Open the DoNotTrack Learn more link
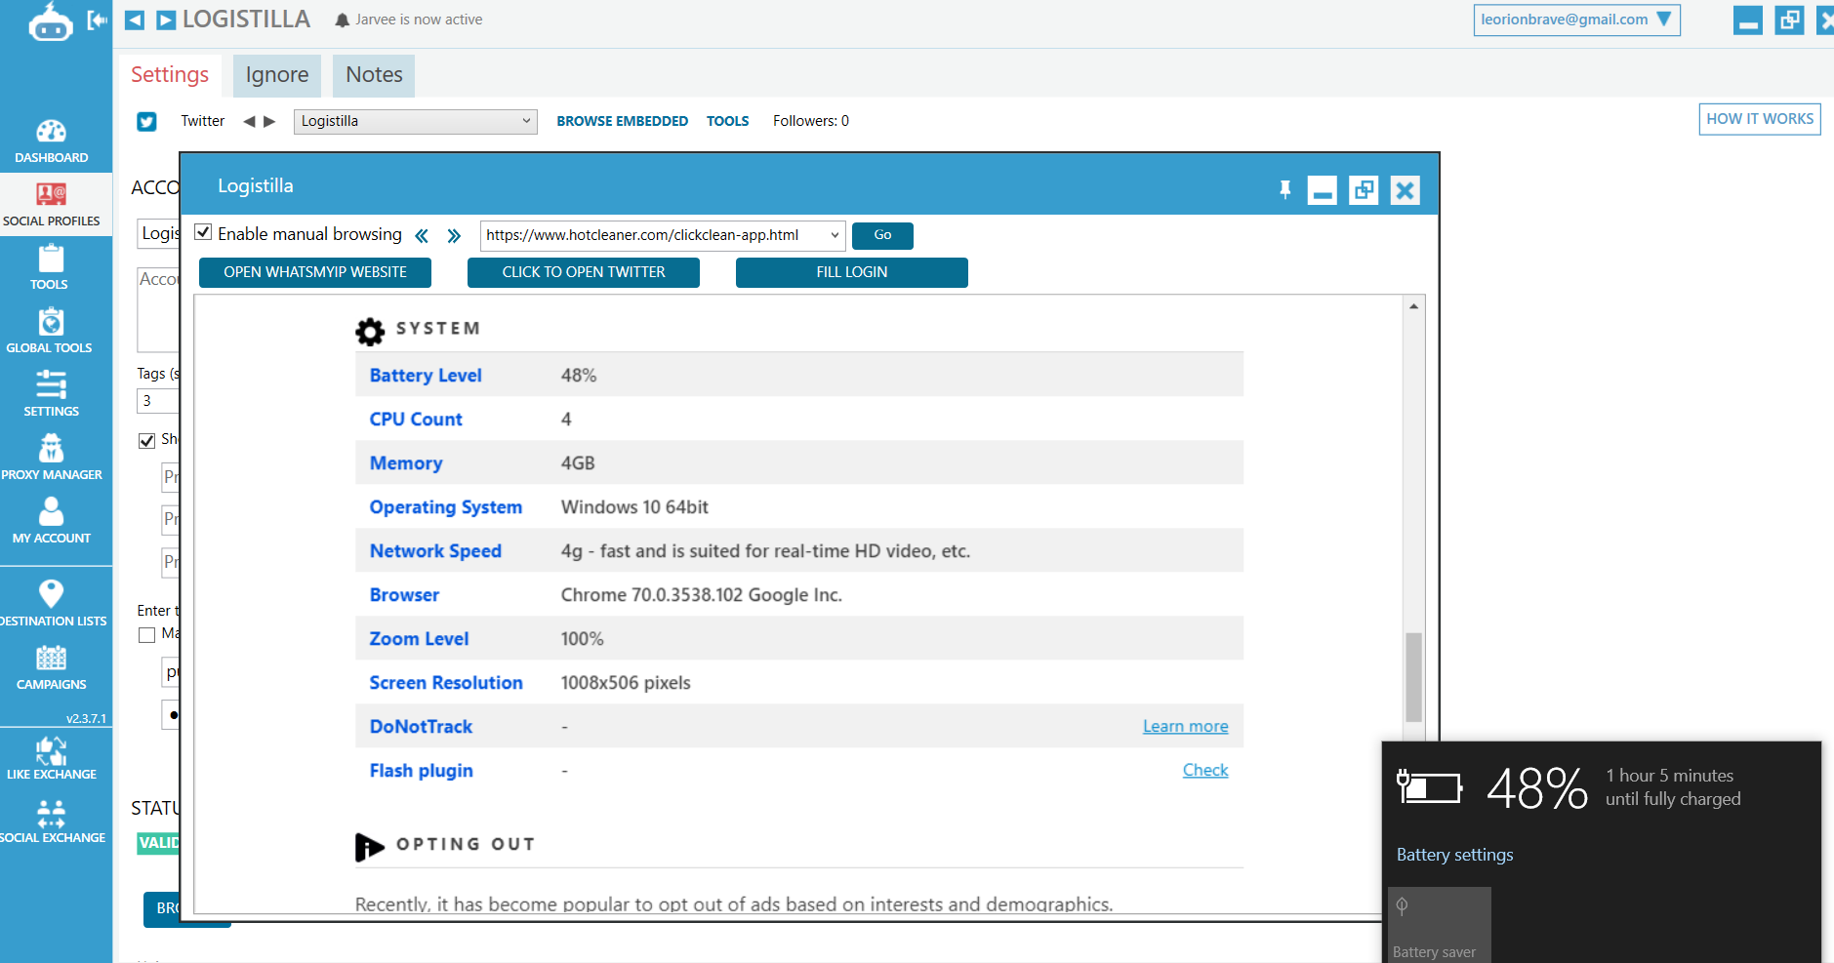 [1185, 726]
